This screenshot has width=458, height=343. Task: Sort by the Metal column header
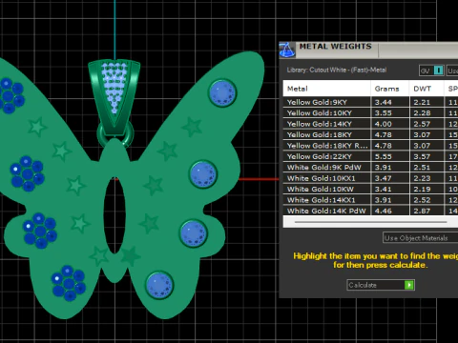326,89
